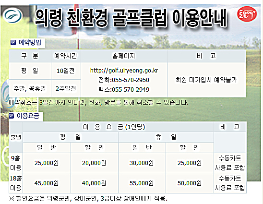Click the 10일전 weekday reservation time cell
Image resolution: width=263 pixels, height=204 pixels.
pyautogui.click(x=66, y=71)
